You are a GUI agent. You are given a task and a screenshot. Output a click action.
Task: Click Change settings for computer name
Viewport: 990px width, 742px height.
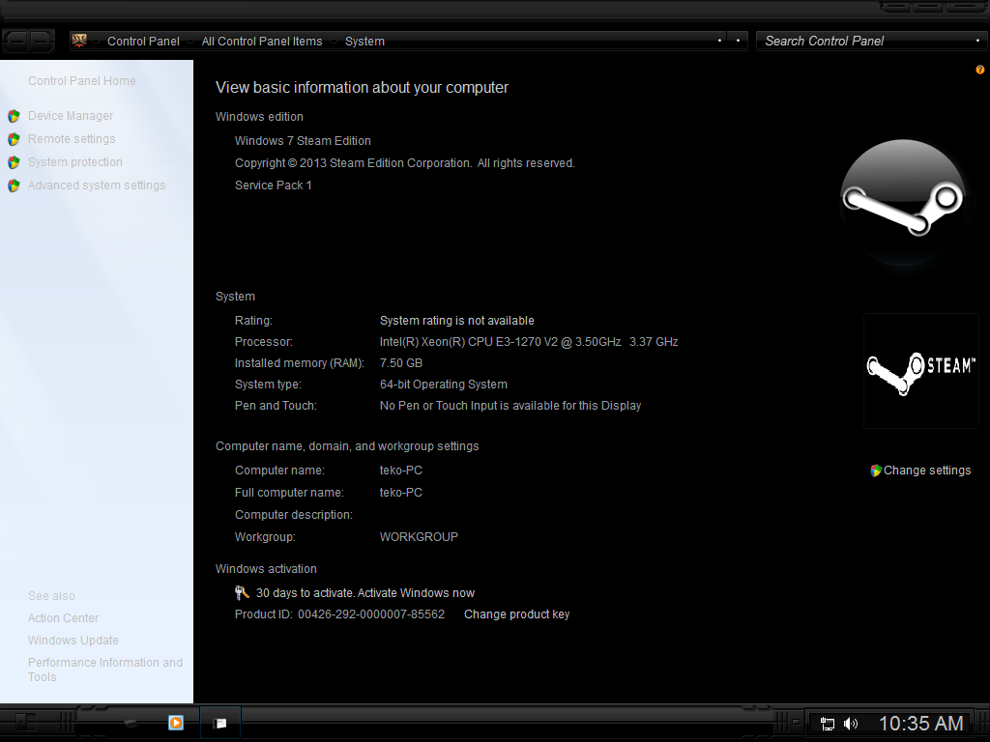pyautogui.click(x=927, y=471)
